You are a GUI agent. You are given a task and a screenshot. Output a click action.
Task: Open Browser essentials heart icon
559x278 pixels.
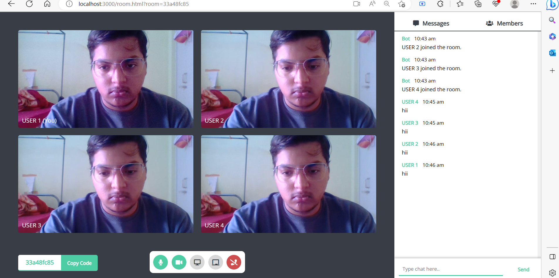496,4
